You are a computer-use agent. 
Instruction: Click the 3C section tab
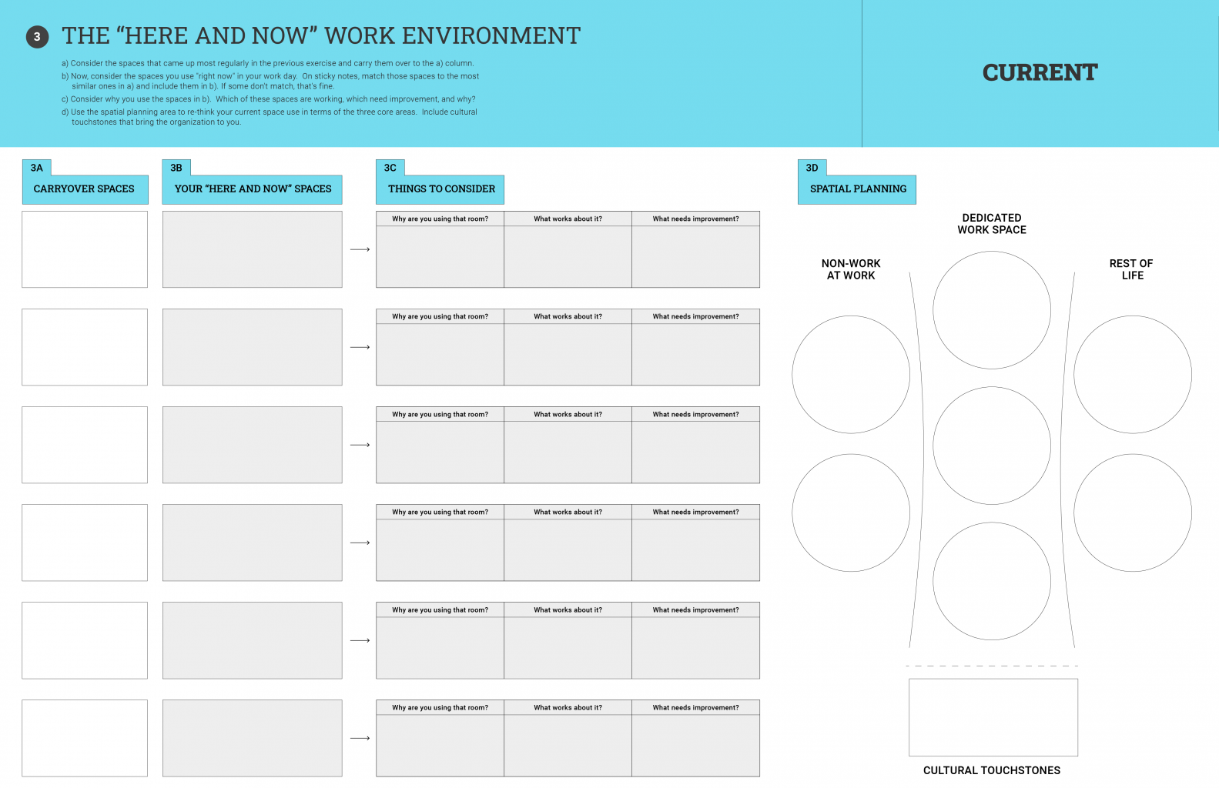click(x=390, y=168)
